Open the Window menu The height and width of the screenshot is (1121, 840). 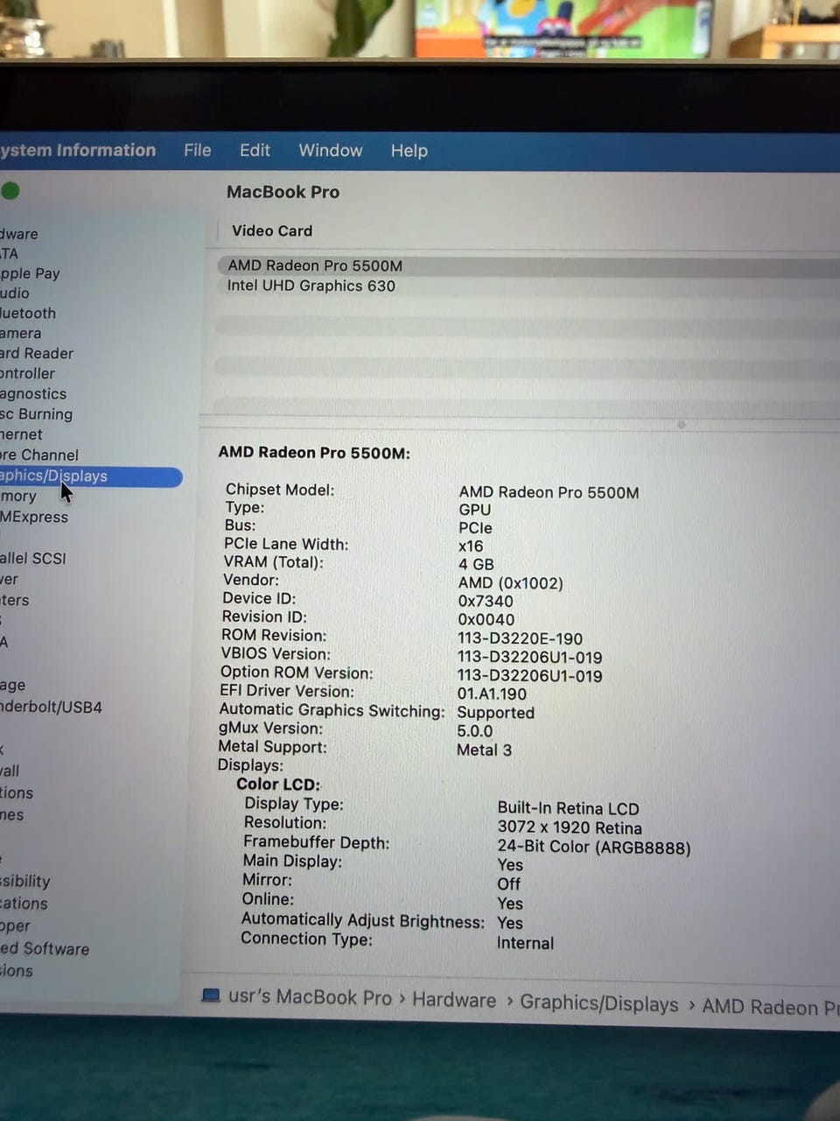[x=331, y=150]
